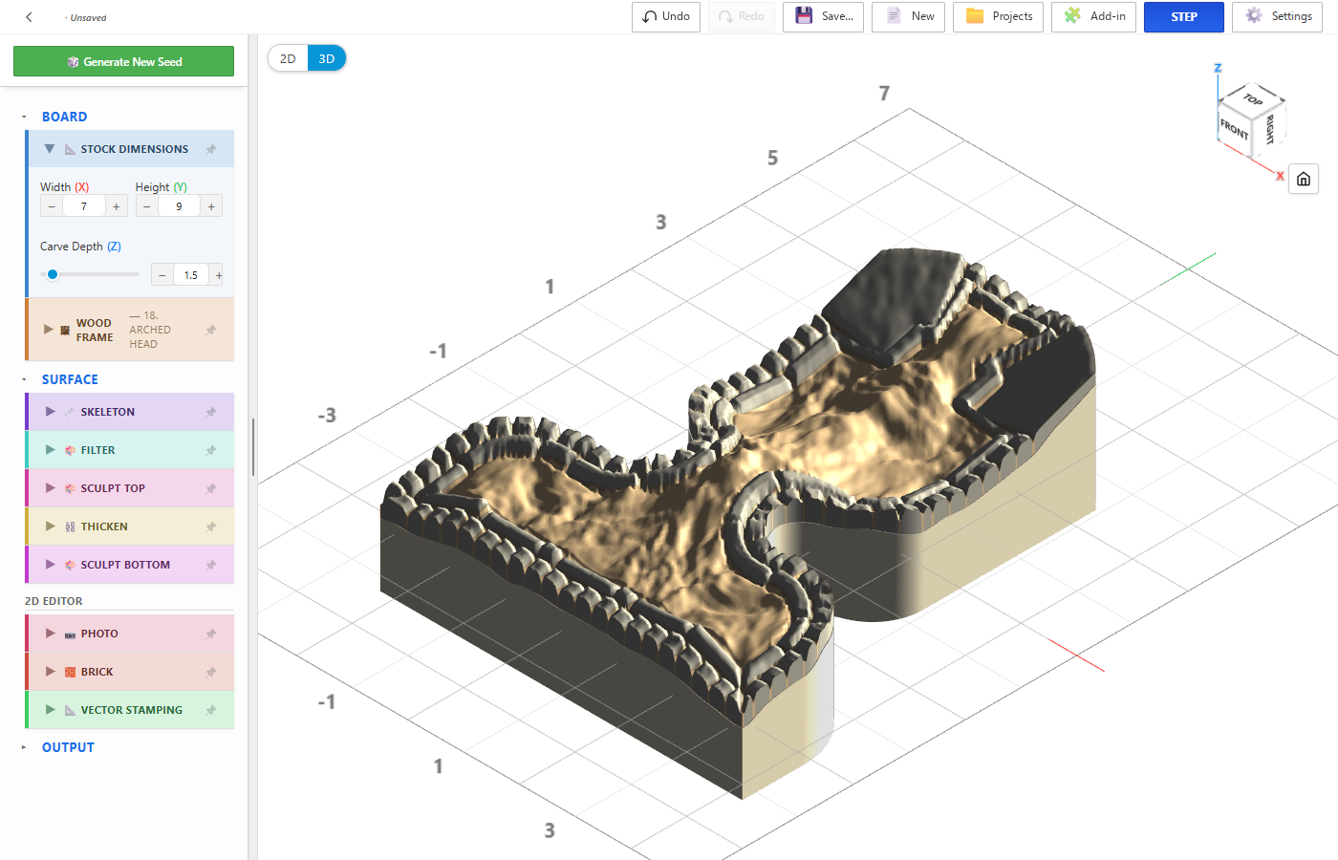Open Settings
This screenshot has height=860, width=1338.
tap(1278, 17)
